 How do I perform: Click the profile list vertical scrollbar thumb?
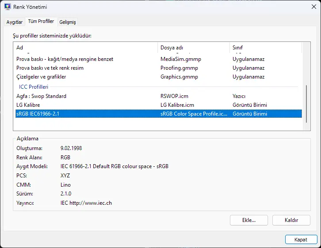tap(306, 104)
